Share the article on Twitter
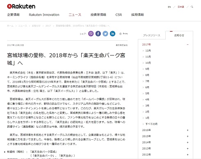The width and height of the screenshot is (201, 159). (x=105, y=34)
